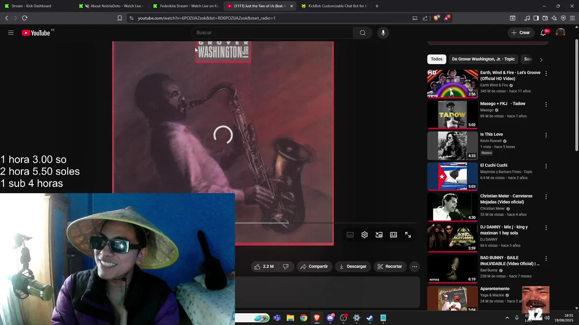
Task: Open options for Bad Bunny video
Action: [x=546, y=259]
